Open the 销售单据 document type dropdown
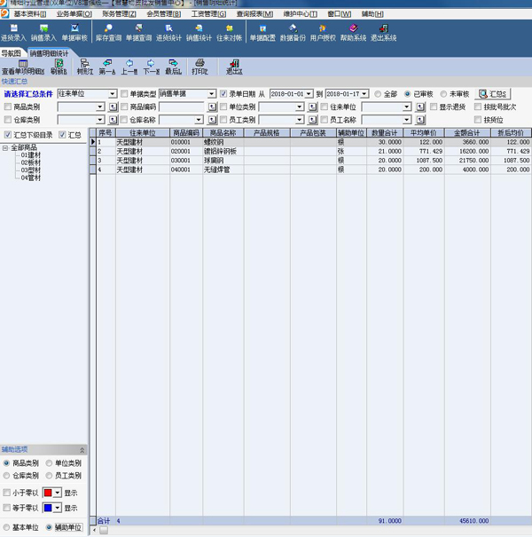This screenshot has height=537, width=532. [212, 93]
